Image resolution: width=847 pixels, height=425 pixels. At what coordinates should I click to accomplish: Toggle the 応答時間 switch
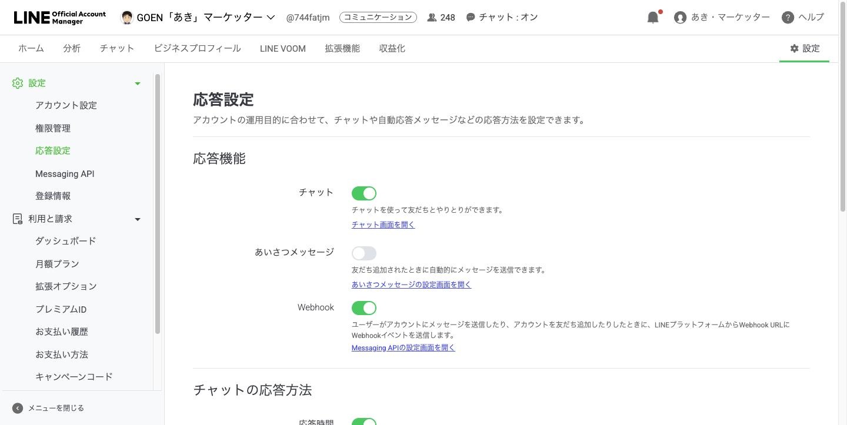(364, 421)
